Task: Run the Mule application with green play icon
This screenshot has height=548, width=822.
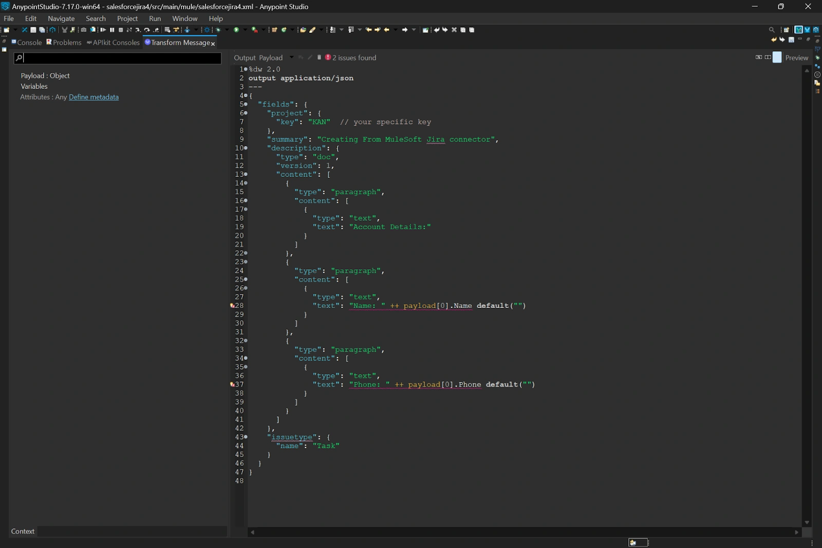Action: click(x=236, y=30)
